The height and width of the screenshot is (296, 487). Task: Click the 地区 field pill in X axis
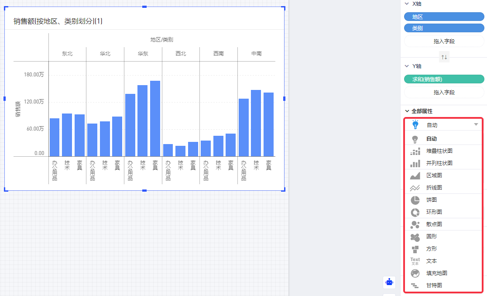[444, 17]
